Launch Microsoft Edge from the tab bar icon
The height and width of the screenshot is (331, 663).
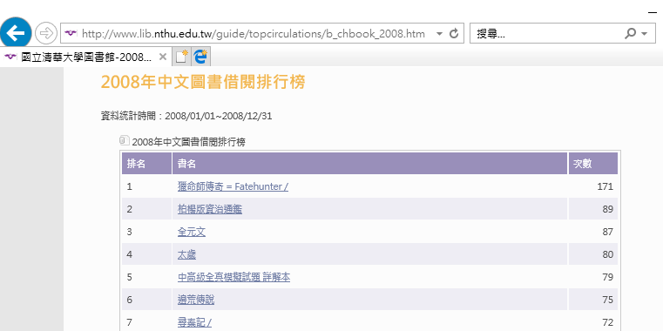pos(201,57)
